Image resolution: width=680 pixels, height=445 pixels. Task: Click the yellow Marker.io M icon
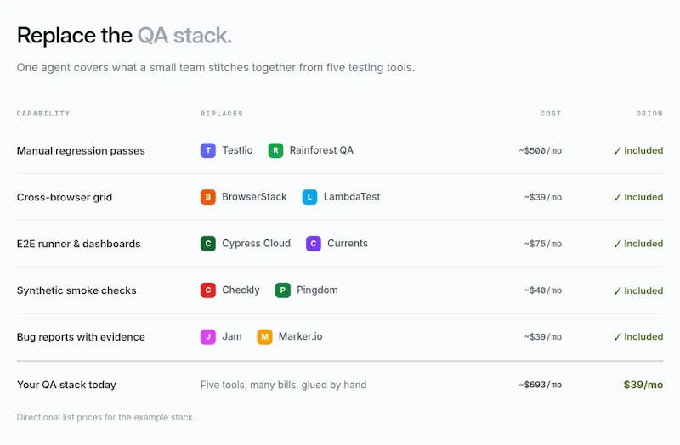click(x=264, y=336)
